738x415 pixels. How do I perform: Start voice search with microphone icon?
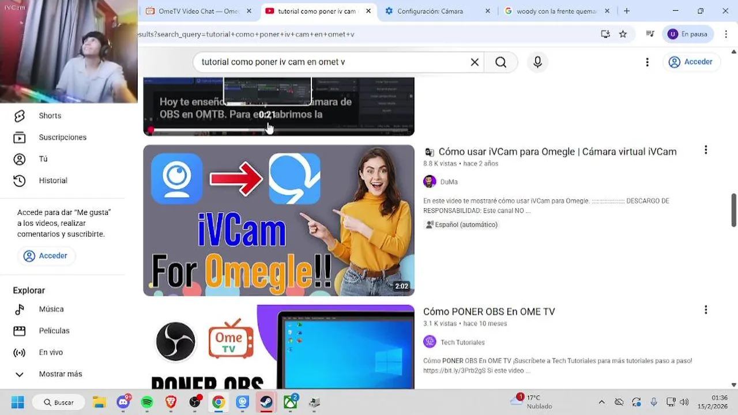tap(537, 62)
